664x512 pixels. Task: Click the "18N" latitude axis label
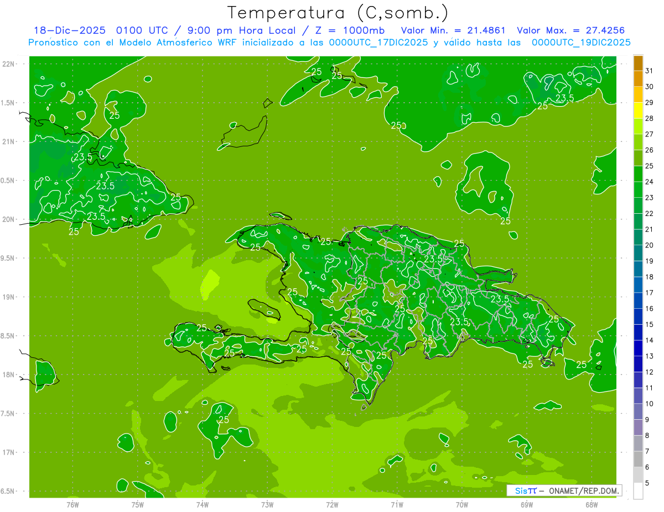click(8, 374)
